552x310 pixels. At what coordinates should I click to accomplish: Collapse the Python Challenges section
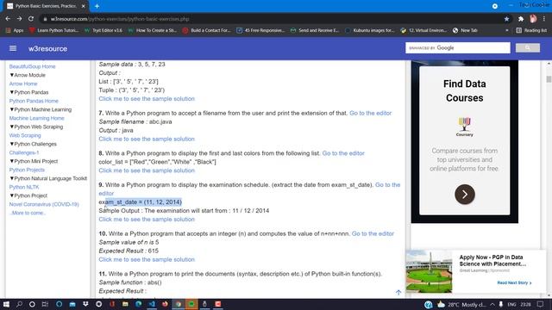33,144
